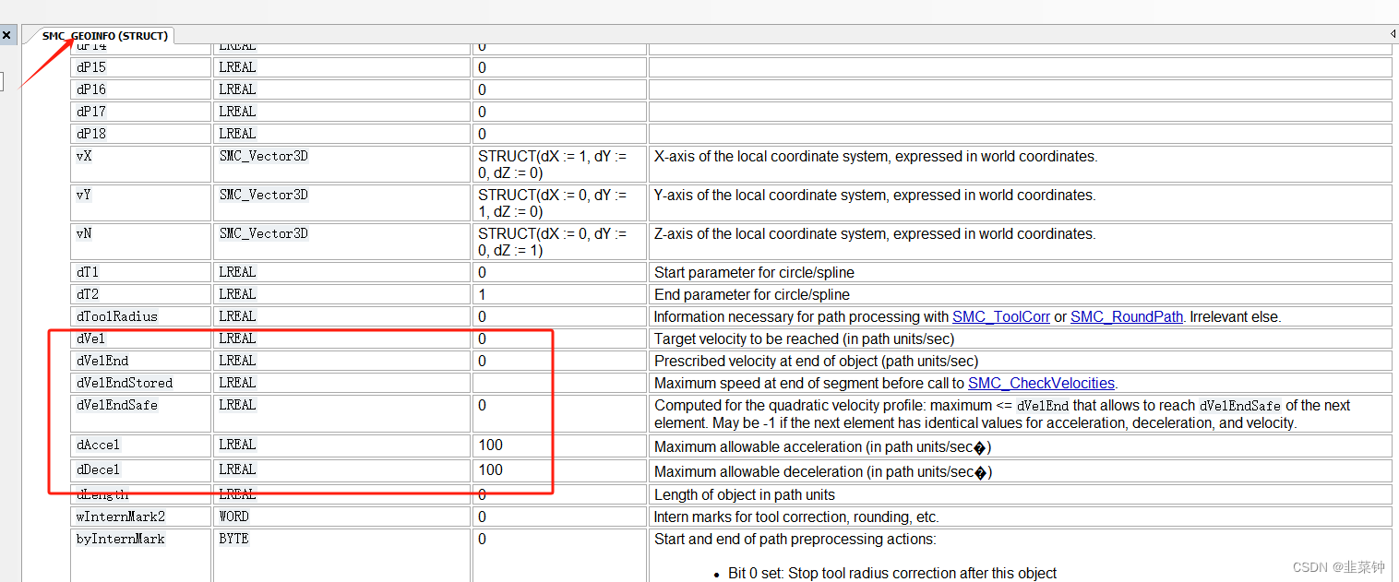
Task: Click the "Z-axis of the local coordinate system" description
Action: [x=875, y=234]
